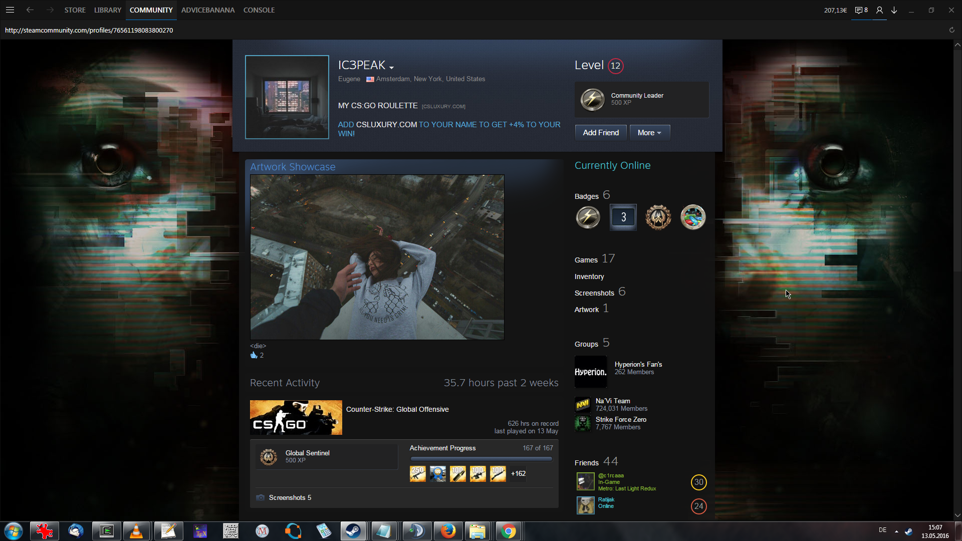
Task: Switch to the LIBRARY tab
Action: tap(107, 10)
